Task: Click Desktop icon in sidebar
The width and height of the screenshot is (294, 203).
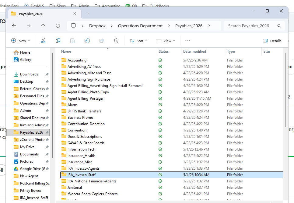Action: coord(16,82)
